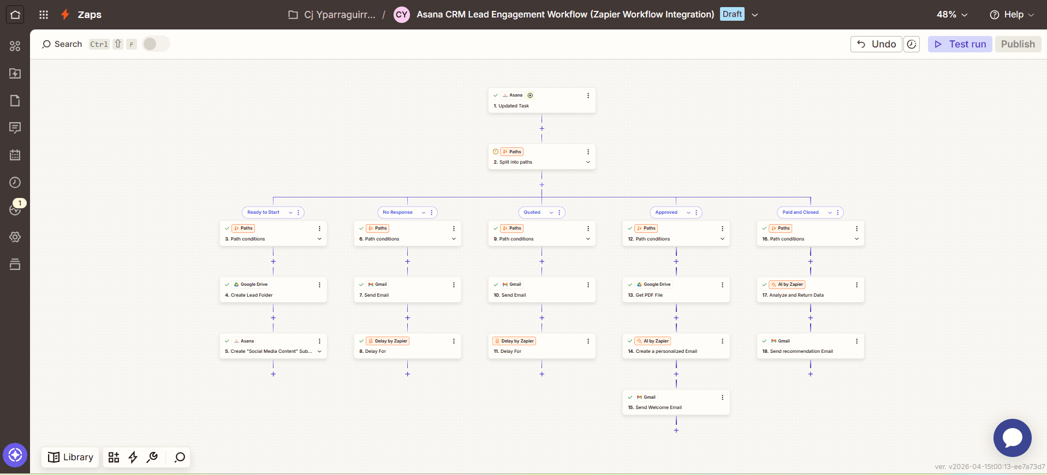The image size is (1047, 475).
Task: Expand the Split into paths step chevron
Action: (588, 162)
